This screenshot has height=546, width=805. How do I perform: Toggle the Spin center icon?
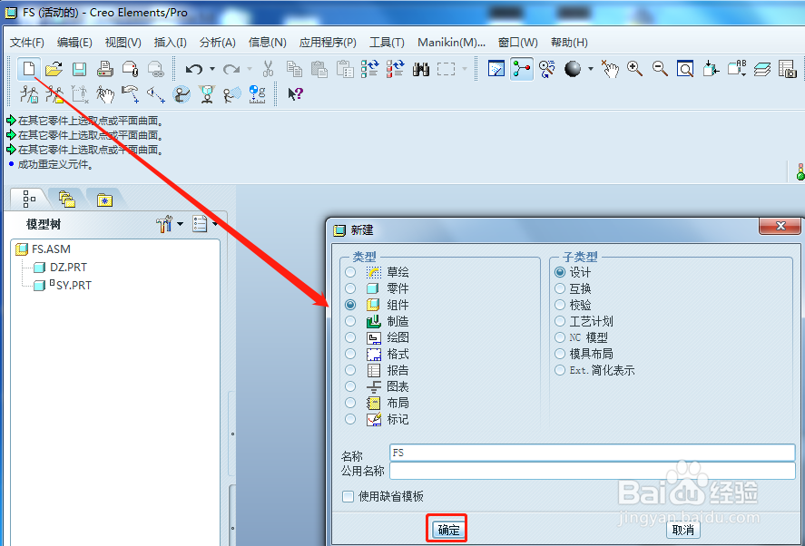[x=522, y=69]
